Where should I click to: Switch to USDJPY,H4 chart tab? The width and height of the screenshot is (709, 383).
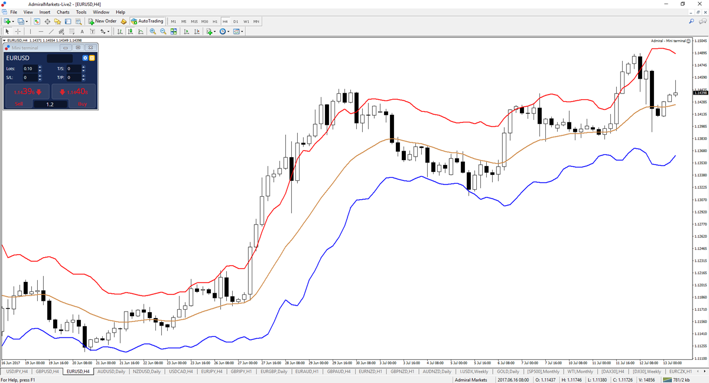[16, 371]
